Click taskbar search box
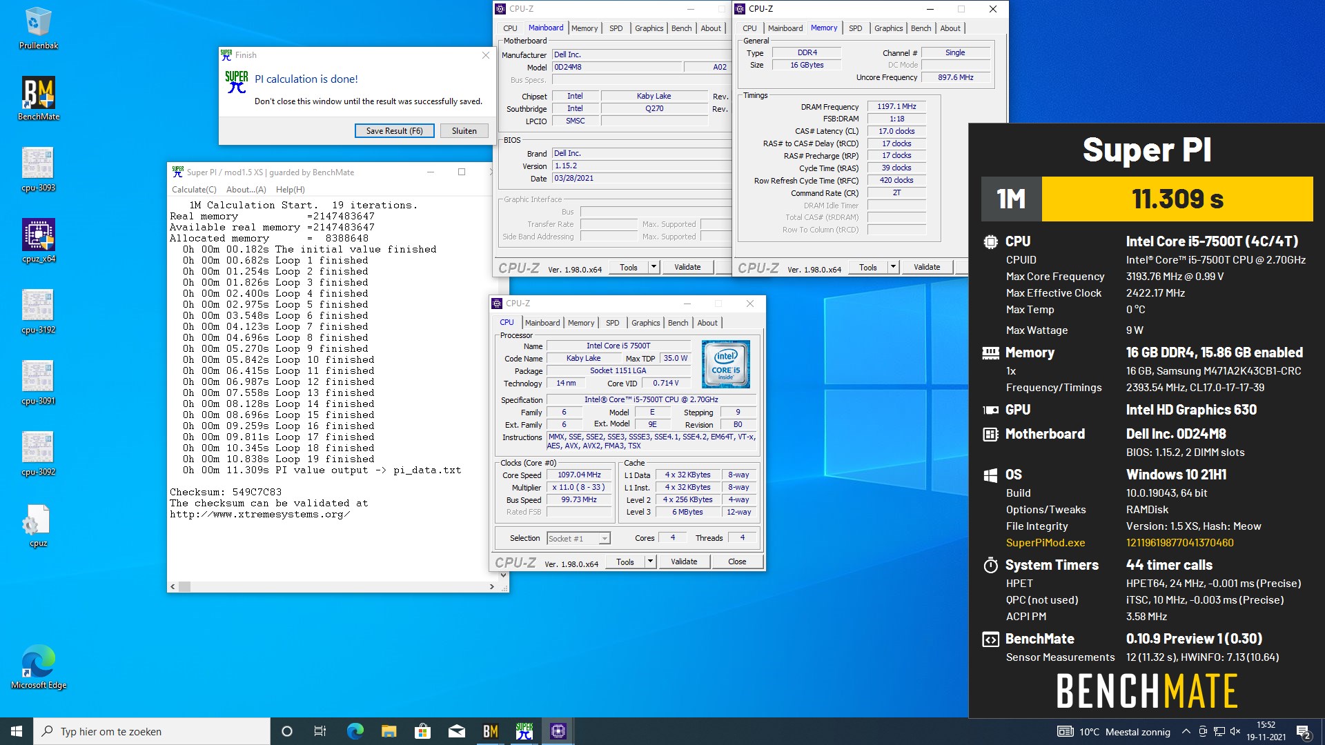Screen dimensions: 1325x745 152,731
